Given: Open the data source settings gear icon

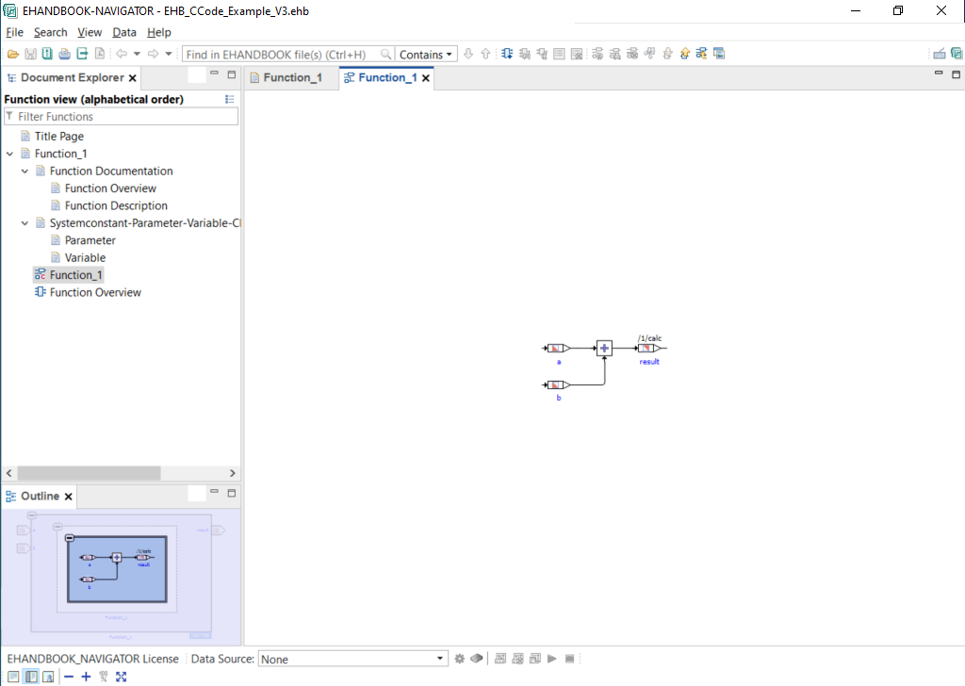Looking at the screenshot, I should click(x=459, y=658).
